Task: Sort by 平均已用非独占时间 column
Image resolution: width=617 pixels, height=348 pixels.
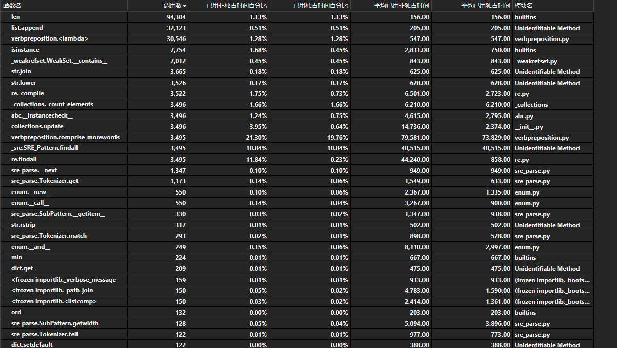Action: pyautogui.click(x=398, y=5)
